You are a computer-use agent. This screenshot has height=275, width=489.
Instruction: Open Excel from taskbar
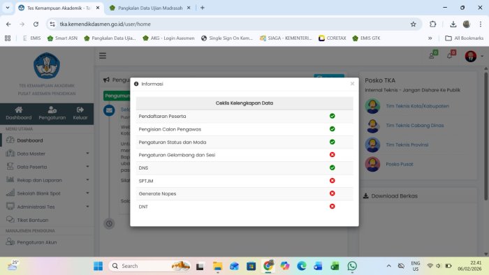335,266
